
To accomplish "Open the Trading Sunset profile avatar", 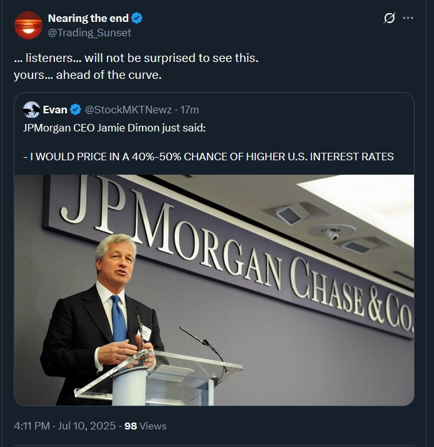I will 28,25.
